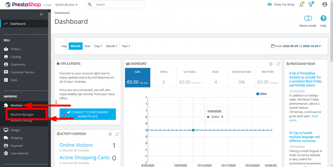The image size is (333, 167).
Task: Click the Dashboard panel settings gear icon
Action: [271, 64]
